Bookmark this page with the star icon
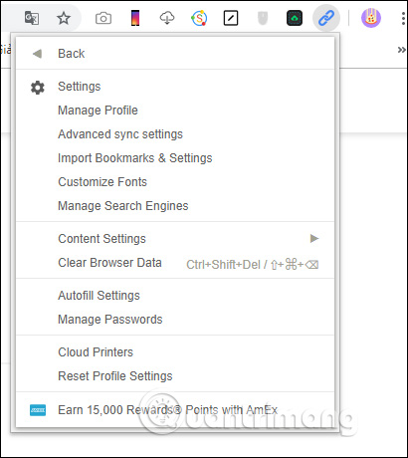 click(x=64, y=18)
